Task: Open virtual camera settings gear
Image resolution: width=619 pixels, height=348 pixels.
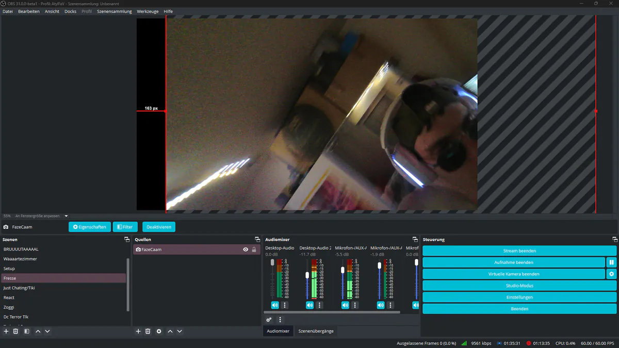Action: coord(611,274)
